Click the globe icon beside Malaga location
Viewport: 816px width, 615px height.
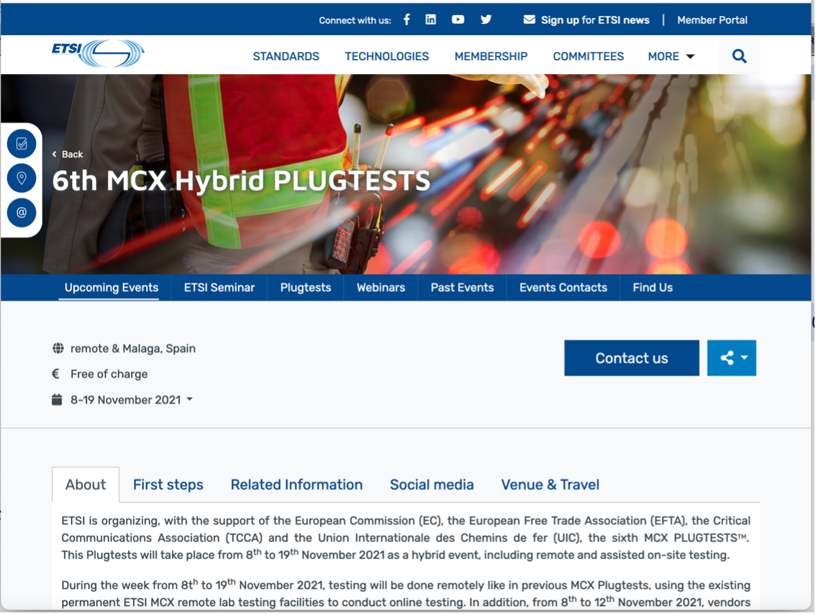pyautogui.click(x=58, y=348)
